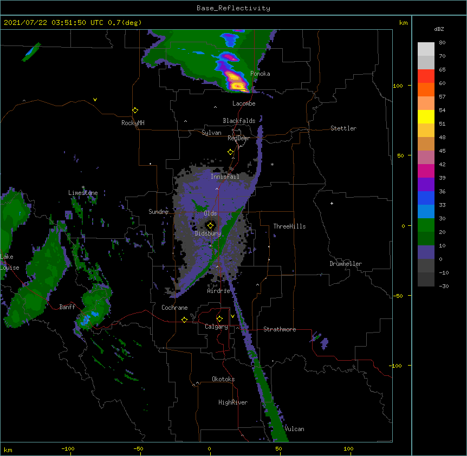The height and width of the screenshot is (456, 467).
Task: Click the yellow v marker northwest of RockyMH
Action: point(95,100)
